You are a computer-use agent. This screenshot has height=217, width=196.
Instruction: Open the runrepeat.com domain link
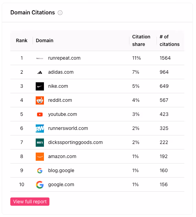coord(64,58)
